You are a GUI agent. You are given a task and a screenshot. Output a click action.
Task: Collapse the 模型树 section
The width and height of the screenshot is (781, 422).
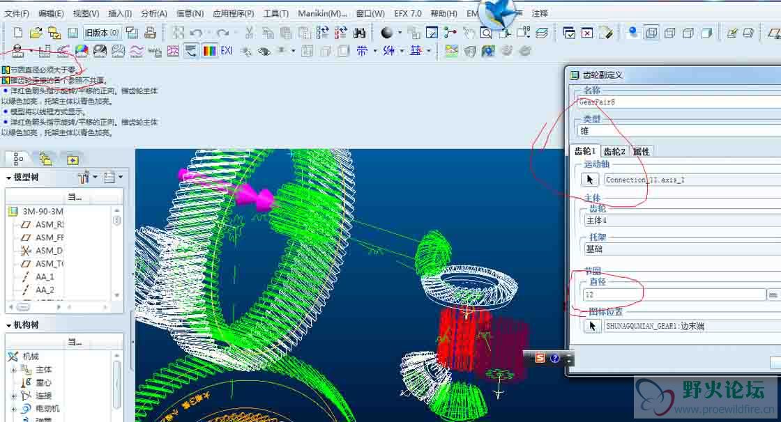coord(8,178)
